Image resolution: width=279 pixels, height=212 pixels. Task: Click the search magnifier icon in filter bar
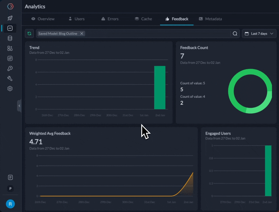[x=235, y=34]
